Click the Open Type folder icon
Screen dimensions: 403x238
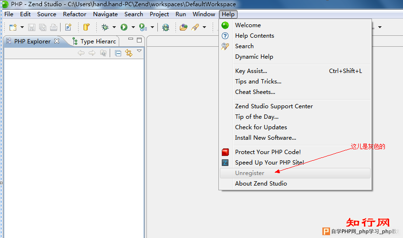click(x=184, y=27)
